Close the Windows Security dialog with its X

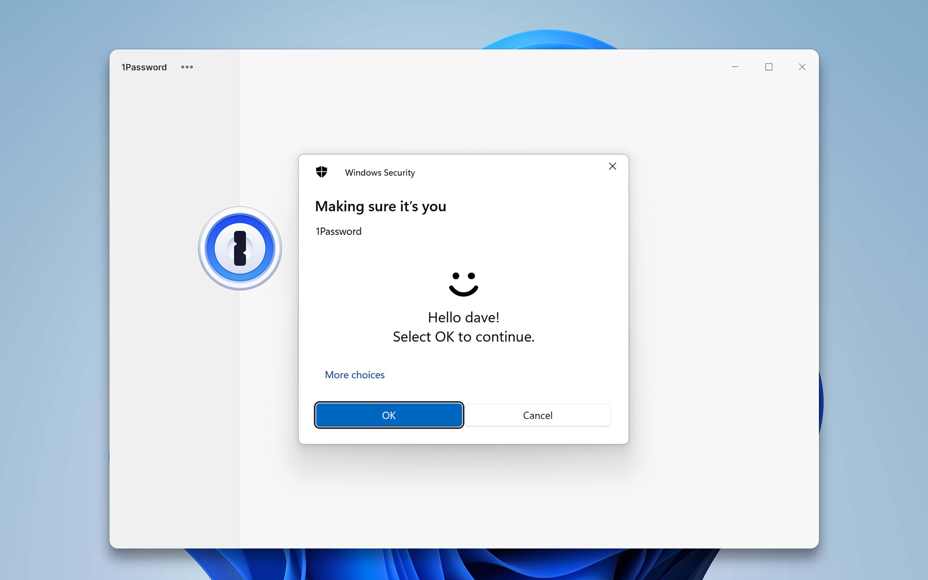(612, 166)
